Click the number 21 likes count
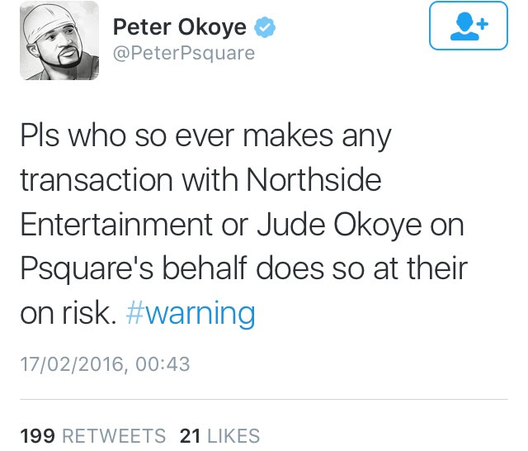 pos(191,435)
